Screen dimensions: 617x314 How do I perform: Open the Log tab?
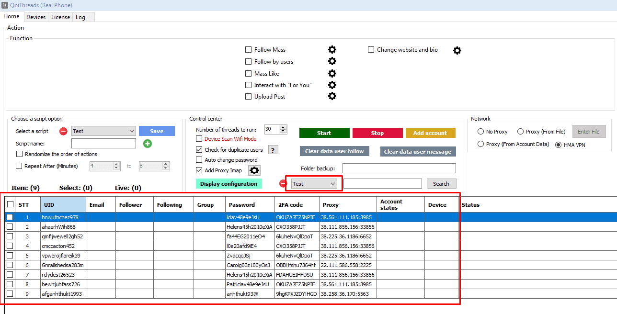click(80, 17)
